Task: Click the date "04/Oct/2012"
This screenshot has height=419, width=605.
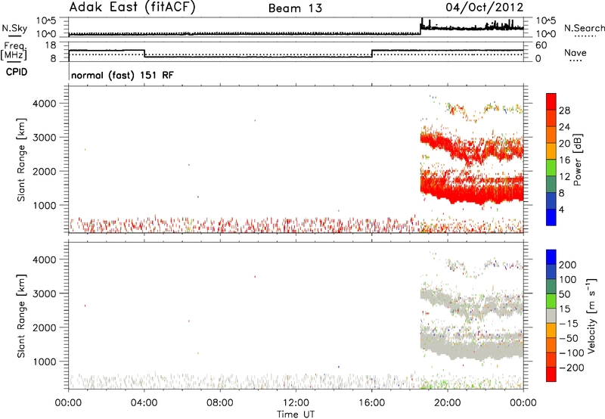Action: click(x=484, y=7)
